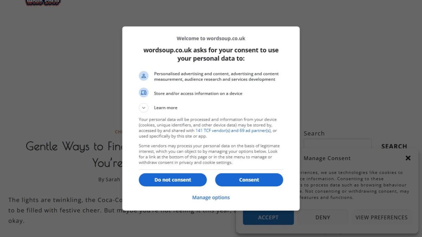Viewport: 422px width, 237px height.
Task: Accept cookies in the Manage Consent banner
Action: (x=268, y=217)
